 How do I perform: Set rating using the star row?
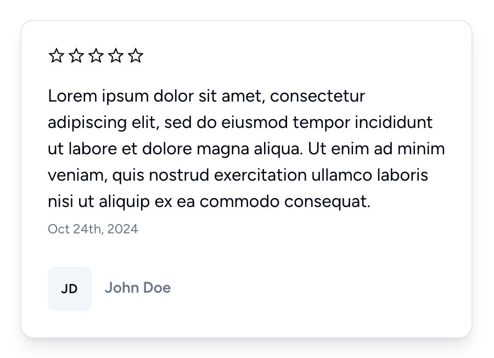click(96, 55)
